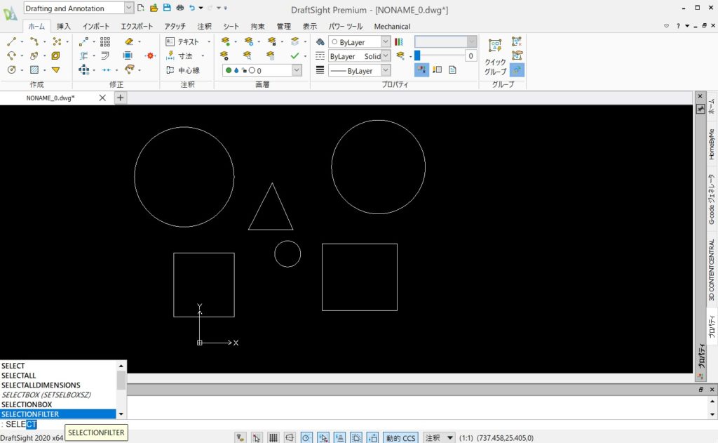Viewport: 718px width, 443px height.
Task: Open the Drafting and Annotation workspace dropdown
Action: [128, 8]
